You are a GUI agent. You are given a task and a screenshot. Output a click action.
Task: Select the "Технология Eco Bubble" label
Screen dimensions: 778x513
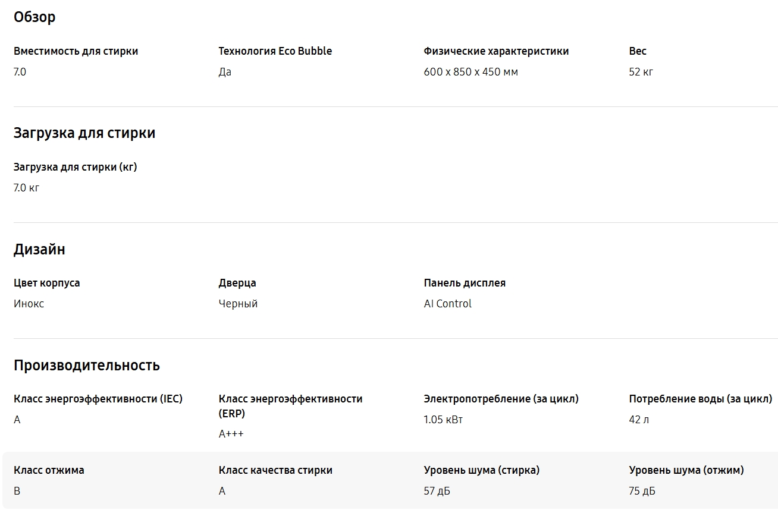pyautogui.click(x=275, y=51)
